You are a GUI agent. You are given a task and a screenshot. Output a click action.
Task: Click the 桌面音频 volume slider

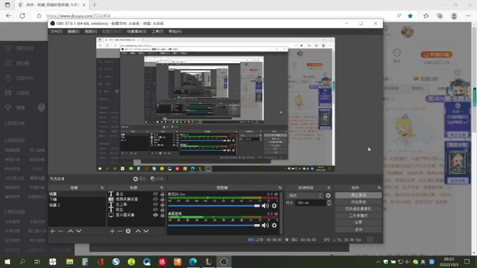(214, 226)
